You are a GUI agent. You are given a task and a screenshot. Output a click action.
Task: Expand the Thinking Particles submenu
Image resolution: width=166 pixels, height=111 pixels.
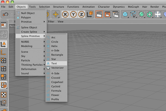(31, 65)
